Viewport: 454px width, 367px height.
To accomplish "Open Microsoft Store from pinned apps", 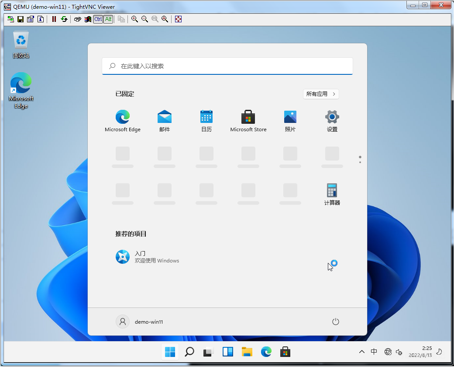I will 248,120.
